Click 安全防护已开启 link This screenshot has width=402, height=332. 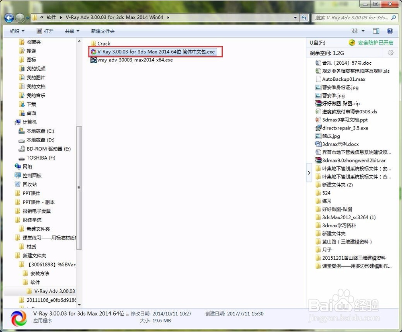coord(375,43)
